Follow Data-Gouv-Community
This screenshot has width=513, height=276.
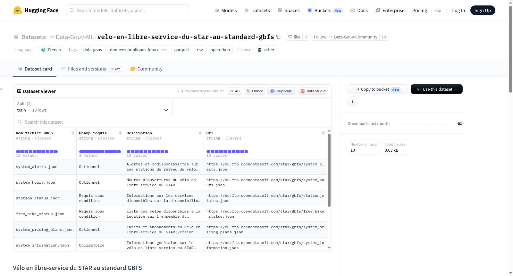[345, 37]
